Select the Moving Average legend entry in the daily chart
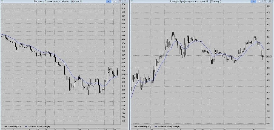The width and height of the screenshot is (274, 130). tap(38, 126)
